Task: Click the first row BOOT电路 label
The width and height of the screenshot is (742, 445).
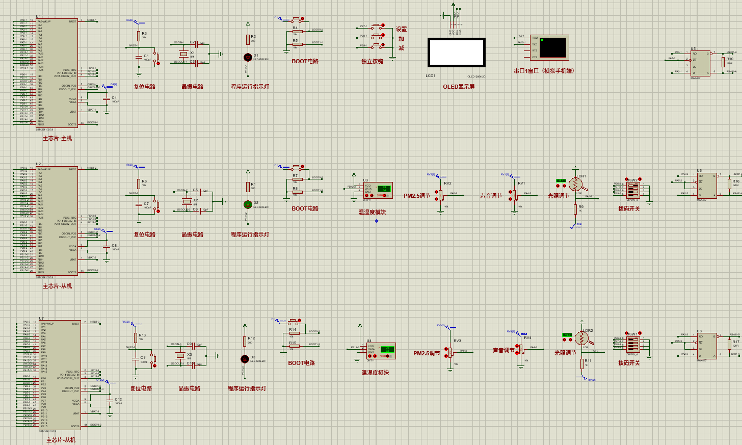Action: (x=305, y=61)
